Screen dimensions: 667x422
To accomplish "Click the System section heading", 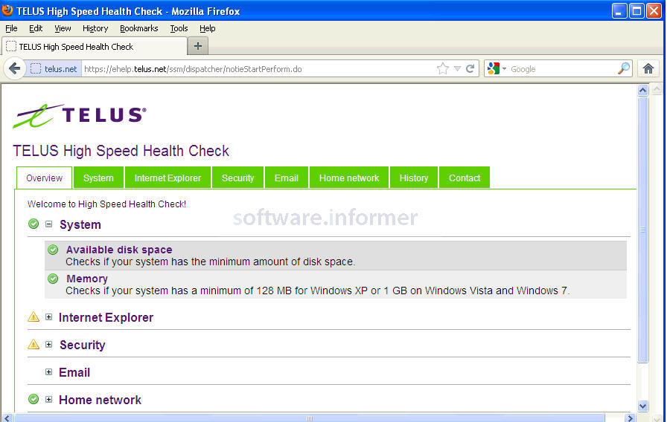I will (x=80, y=224).
